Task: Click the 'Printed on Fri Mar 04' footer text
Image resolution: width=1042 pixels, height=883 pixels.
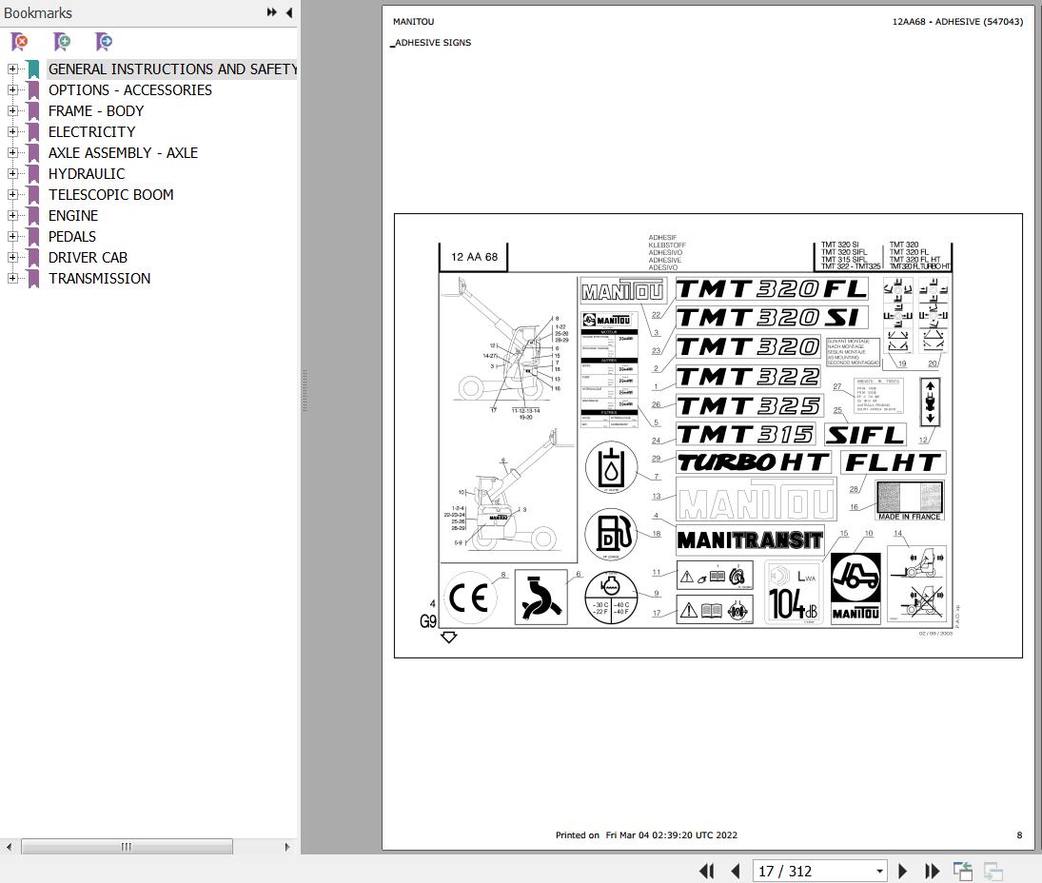Action: pyautogui.click(x=646, y=835)
